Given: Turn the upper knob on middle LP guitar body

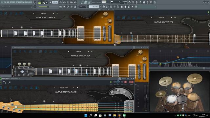Looking at the screenshot, I should pos(140,52).
